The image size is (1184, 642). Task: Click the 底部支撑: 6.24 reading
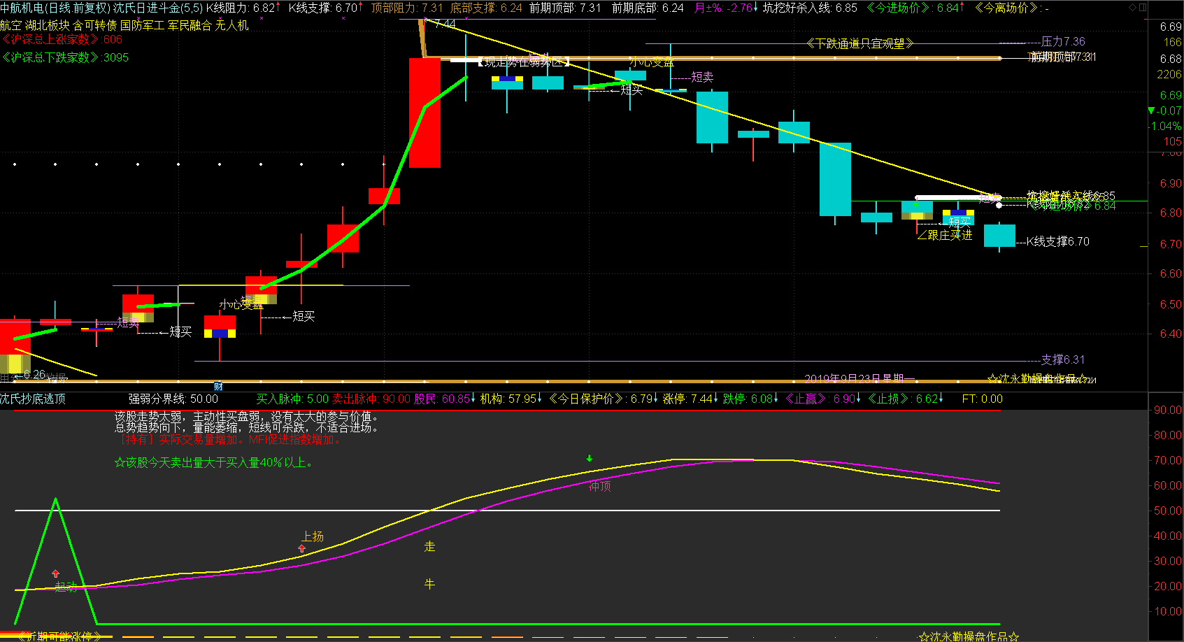pos(486,8)
